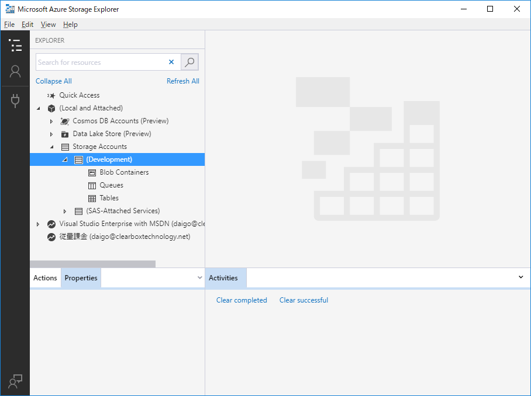Click the Tables grid icon

coord(92,198)
